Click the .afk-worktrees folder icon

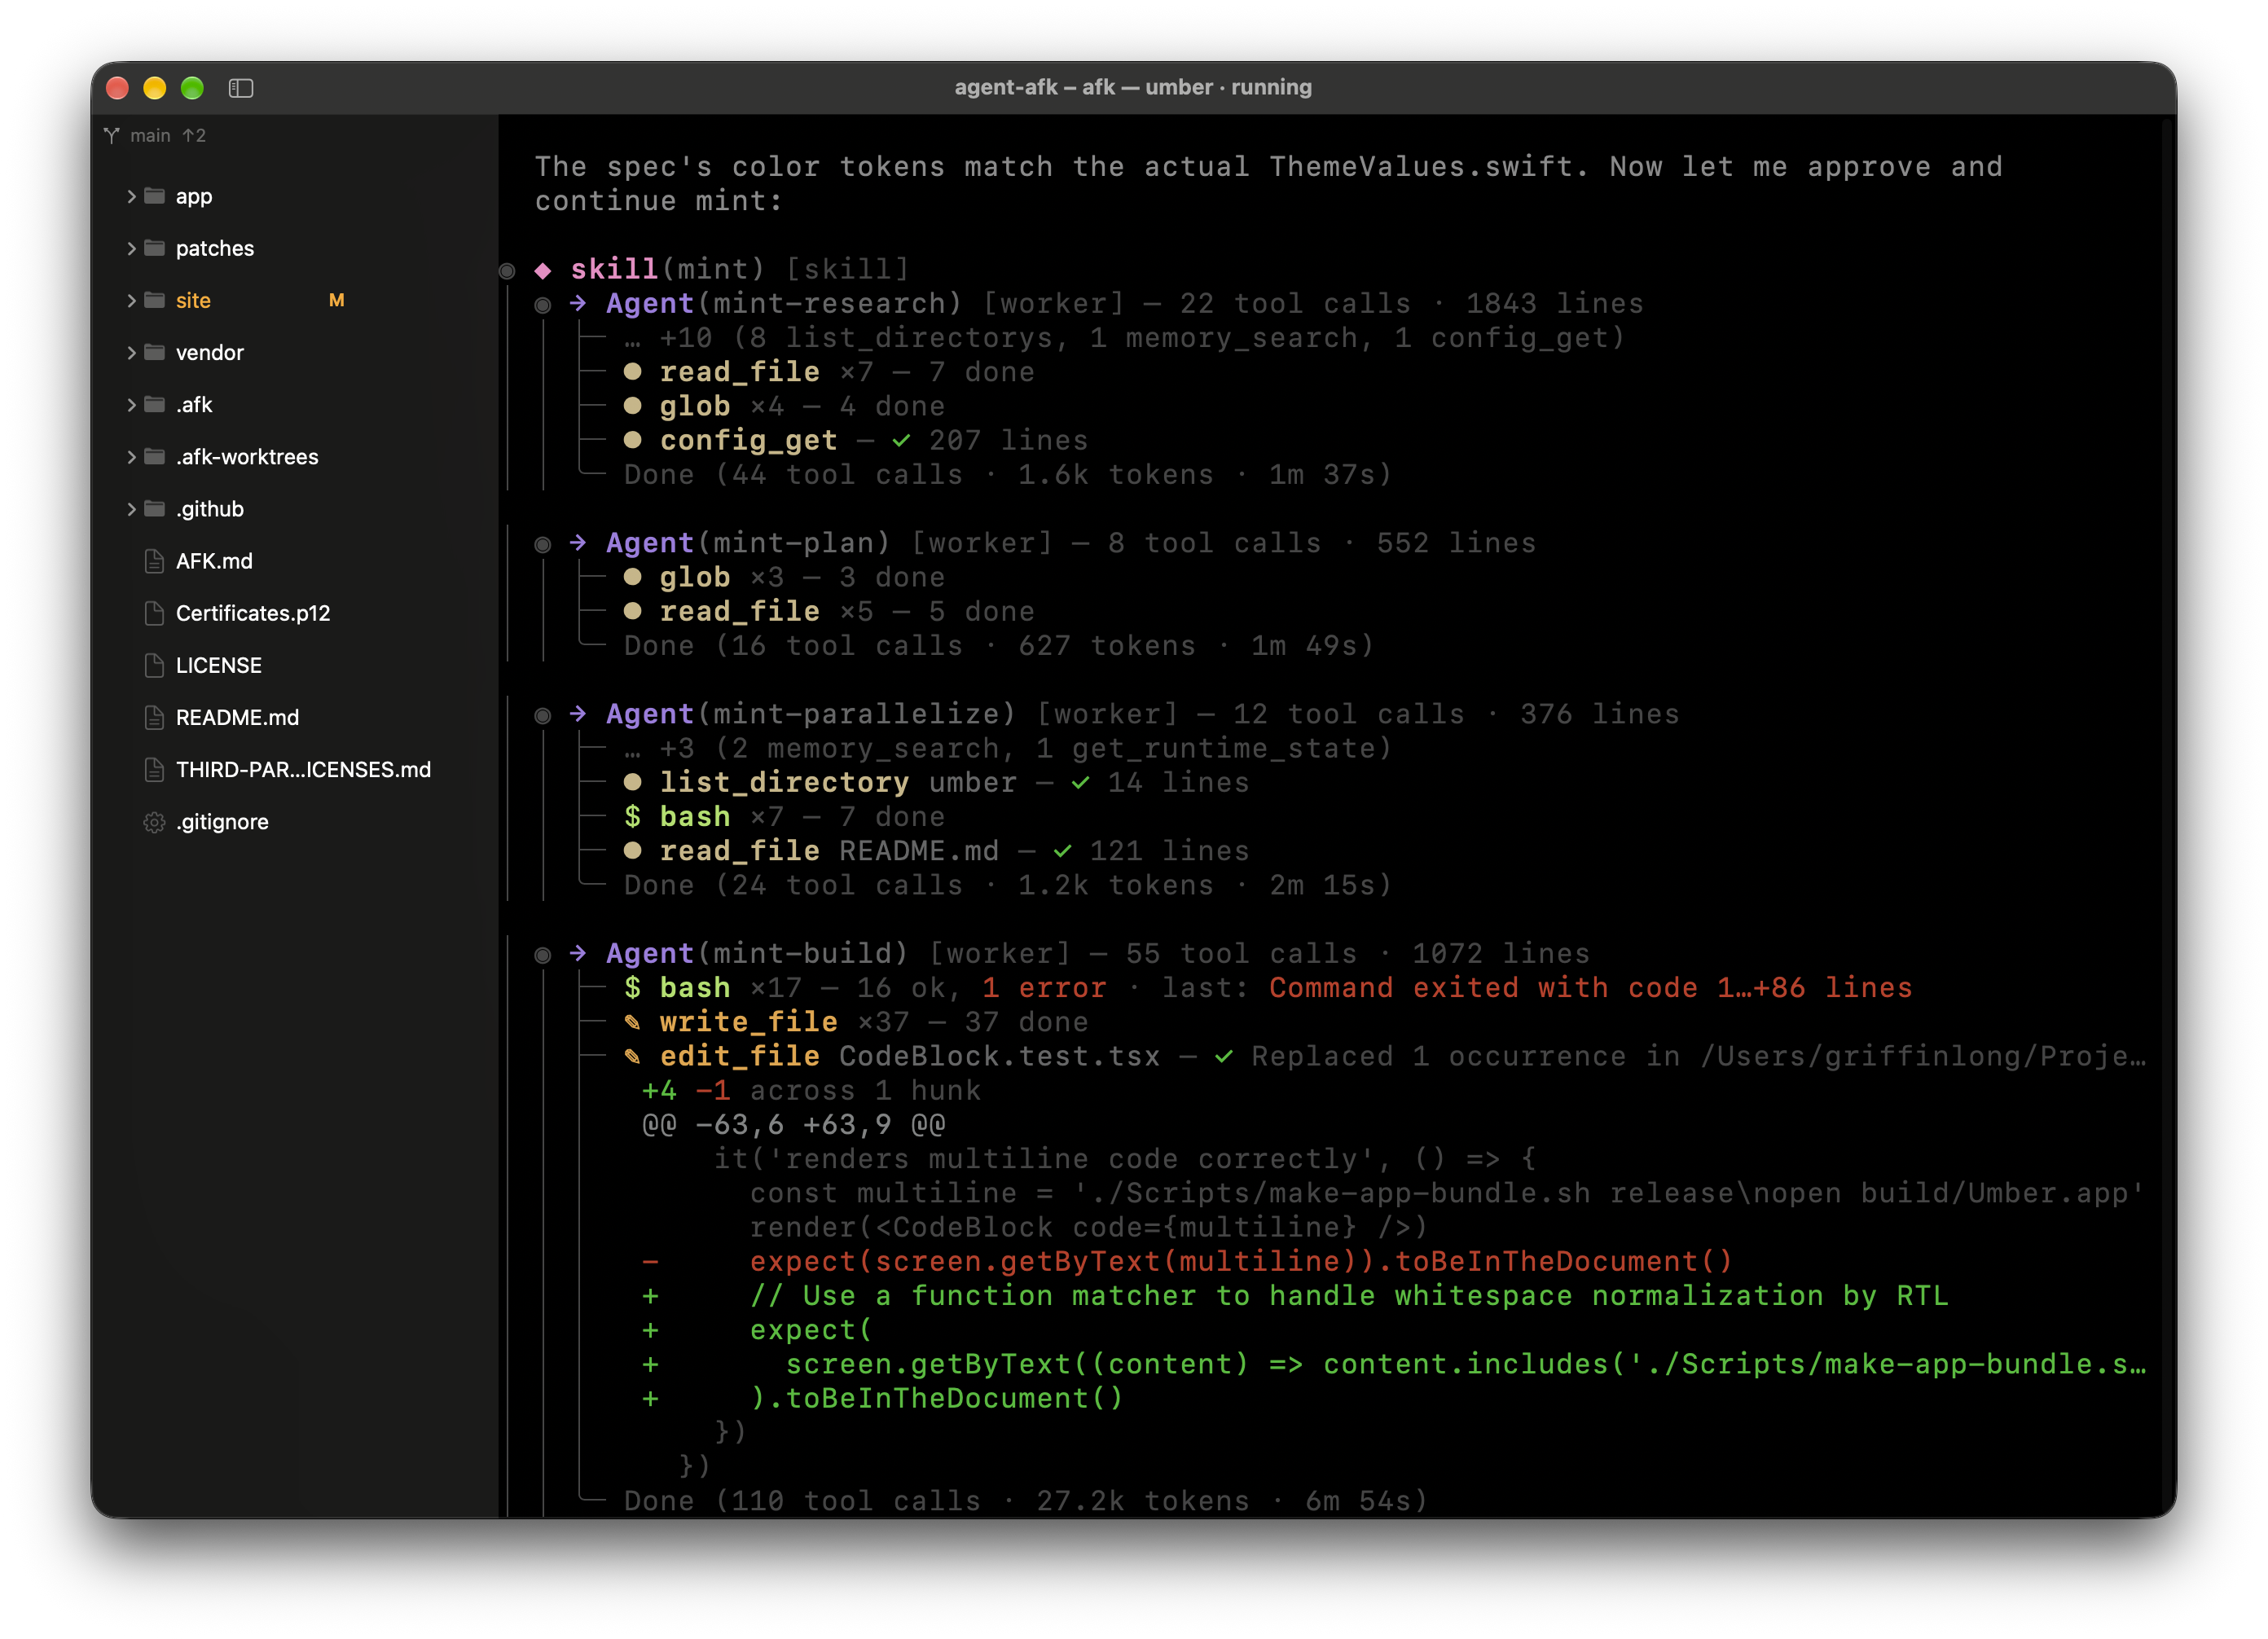coord(154,456)
